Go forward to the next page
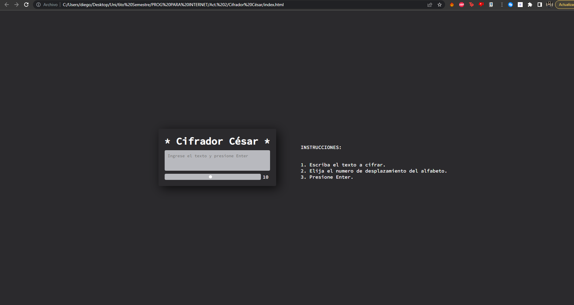Viewport: 574px width, 305px height. pyautogui.click(x=16, y=5)
